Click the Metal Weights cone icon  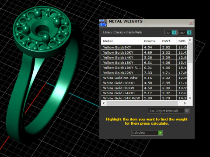pyautogui.click(x=103, y=23)
